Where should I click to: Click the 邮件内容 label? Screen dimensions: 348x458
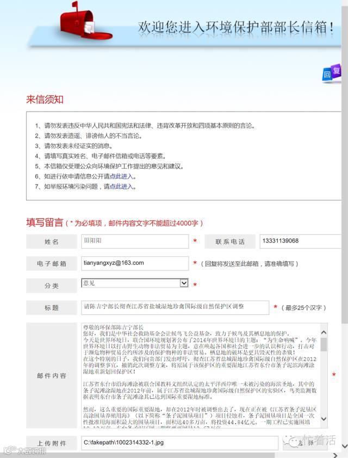[x=51, y=376]
